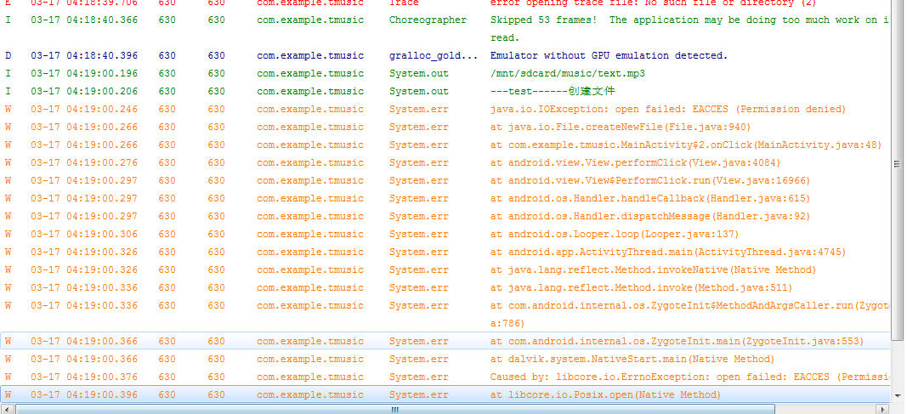Click the horizontal scrollbar thumb at the bottom
This screenshot has width=907, height=414.
[x=395, y=410]
